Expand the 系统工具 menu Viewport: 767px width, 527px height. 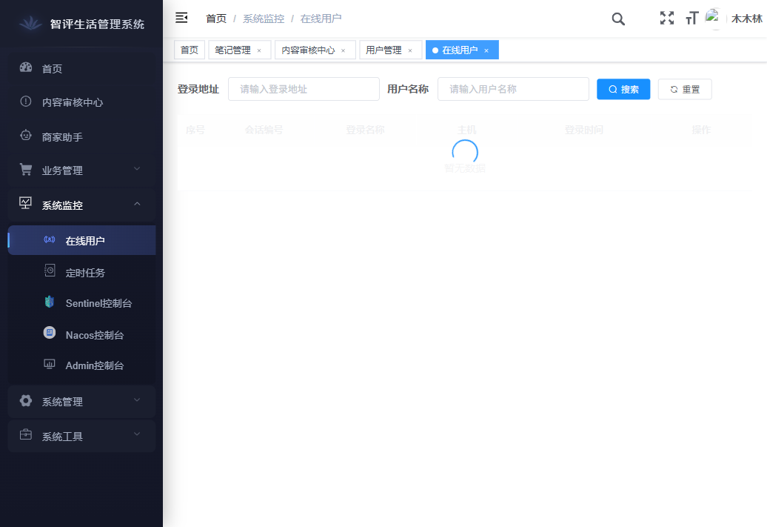pyautogui.click(x=63, y=436)
